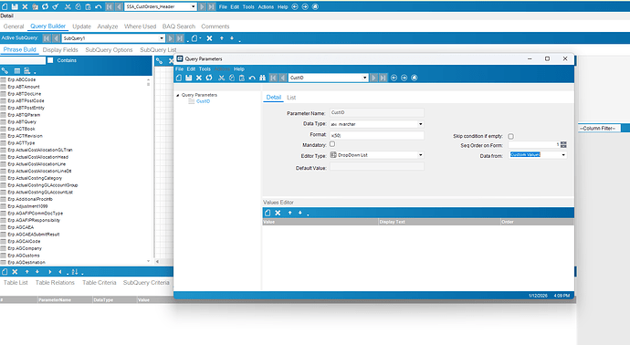Open the CustID parameter selector dropdown
Image resolution: width=630 pixels, height=345 pixels.
[364, 78]
